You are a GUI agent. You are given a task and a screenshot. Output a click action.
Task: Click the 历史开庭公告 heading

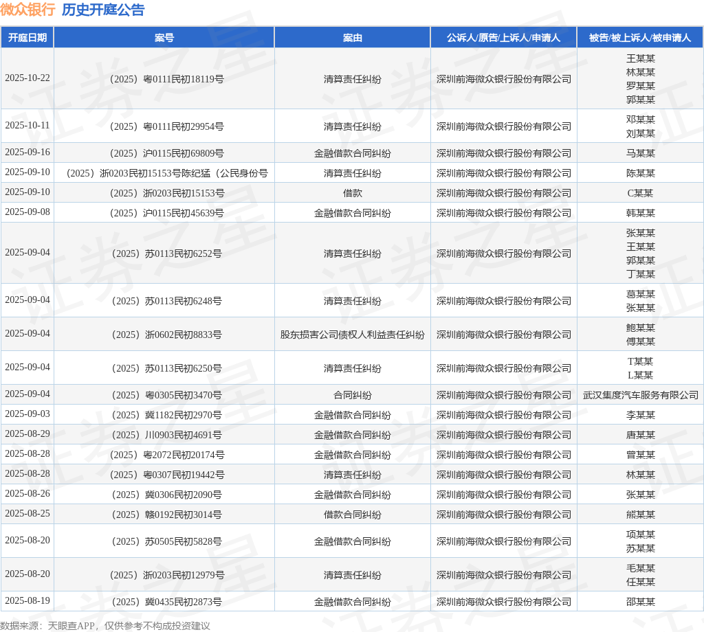[103, 10]
